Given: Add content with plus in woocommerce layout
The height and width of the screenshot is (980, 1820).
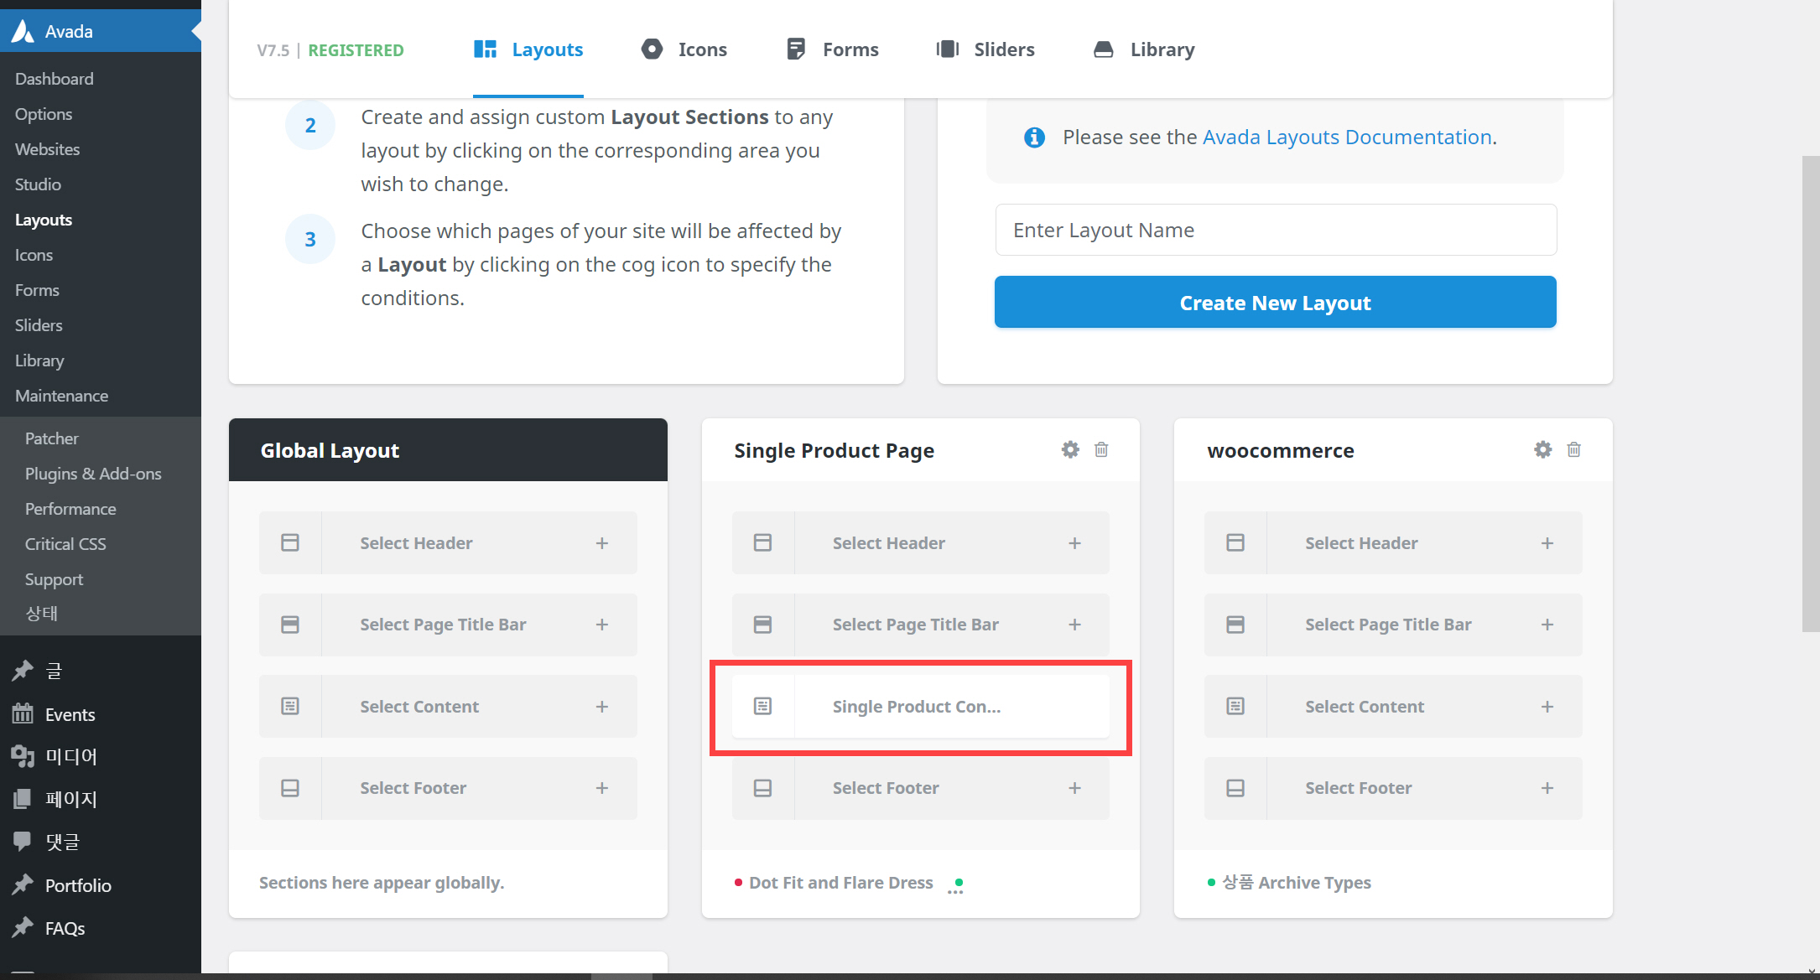Looking at the screenshot, I should tap(1547, 707).
